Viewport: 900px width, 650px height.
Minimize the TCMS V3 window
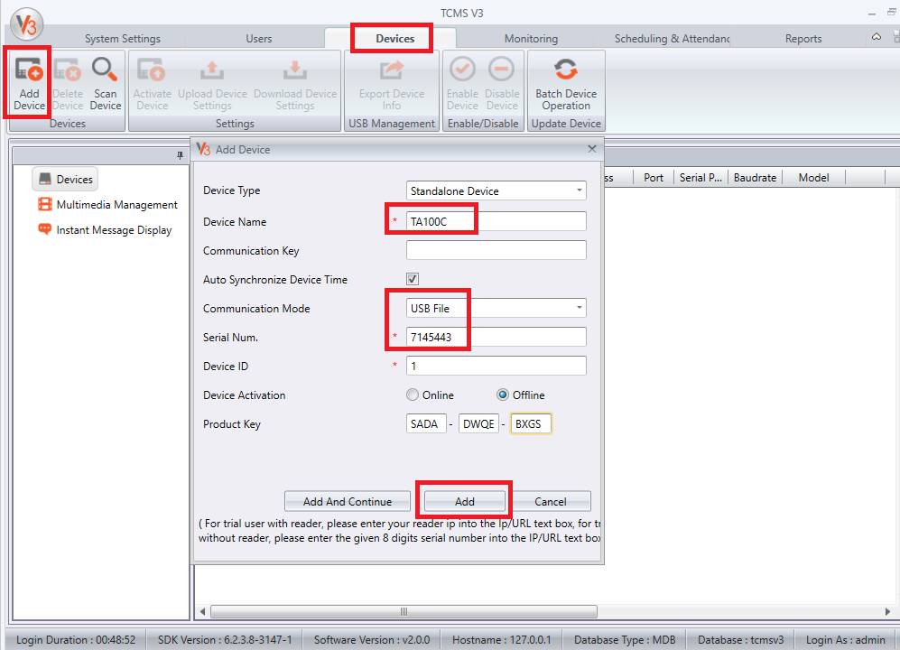872,14
